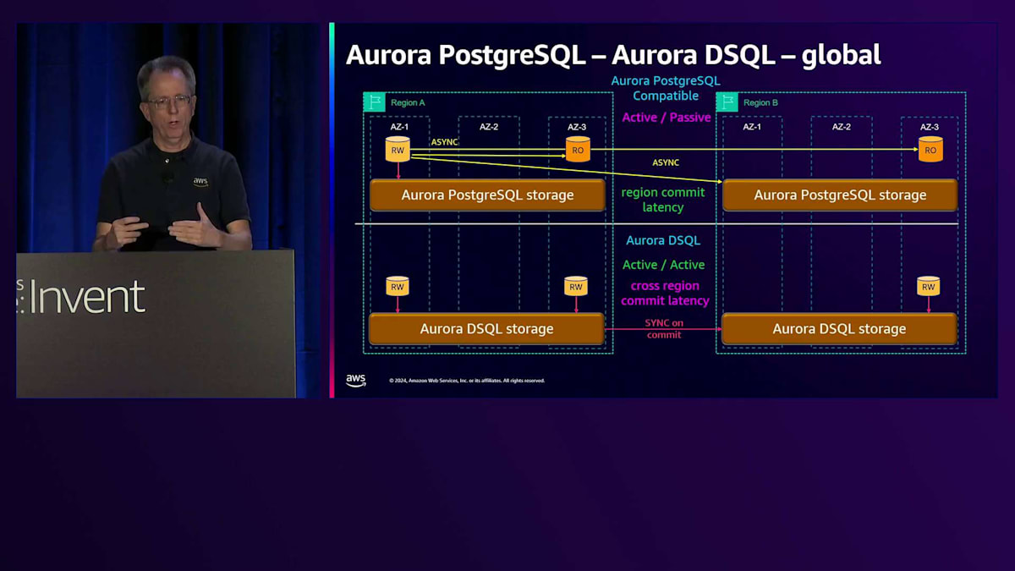
Task: Click the AZ-3 label in Region B
Action: pyautogui.click(x=930, y=127)
